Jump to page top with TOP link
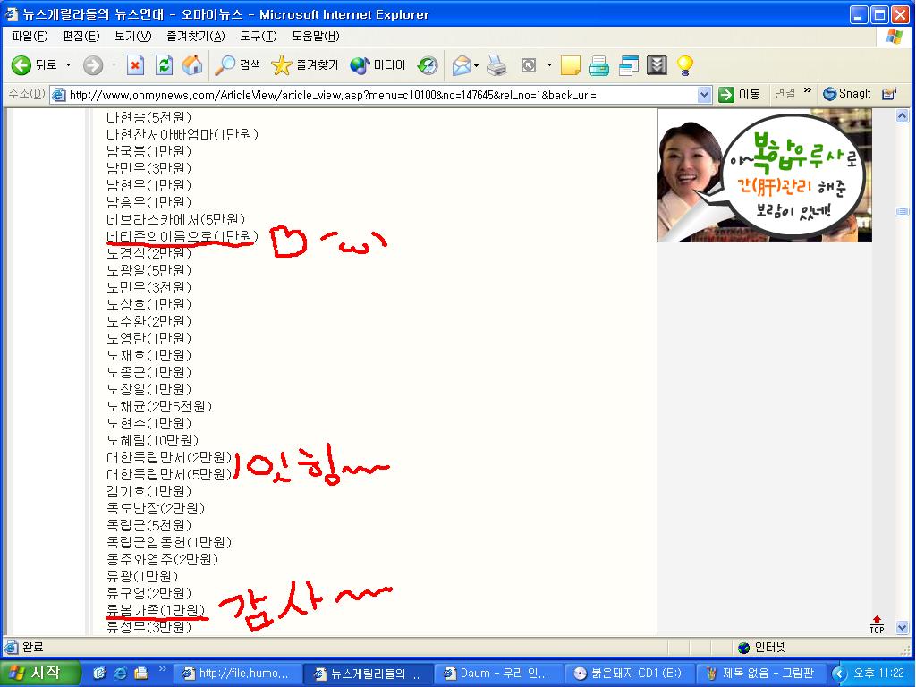The height and width of the screenshot is (687, 916). 877,624
